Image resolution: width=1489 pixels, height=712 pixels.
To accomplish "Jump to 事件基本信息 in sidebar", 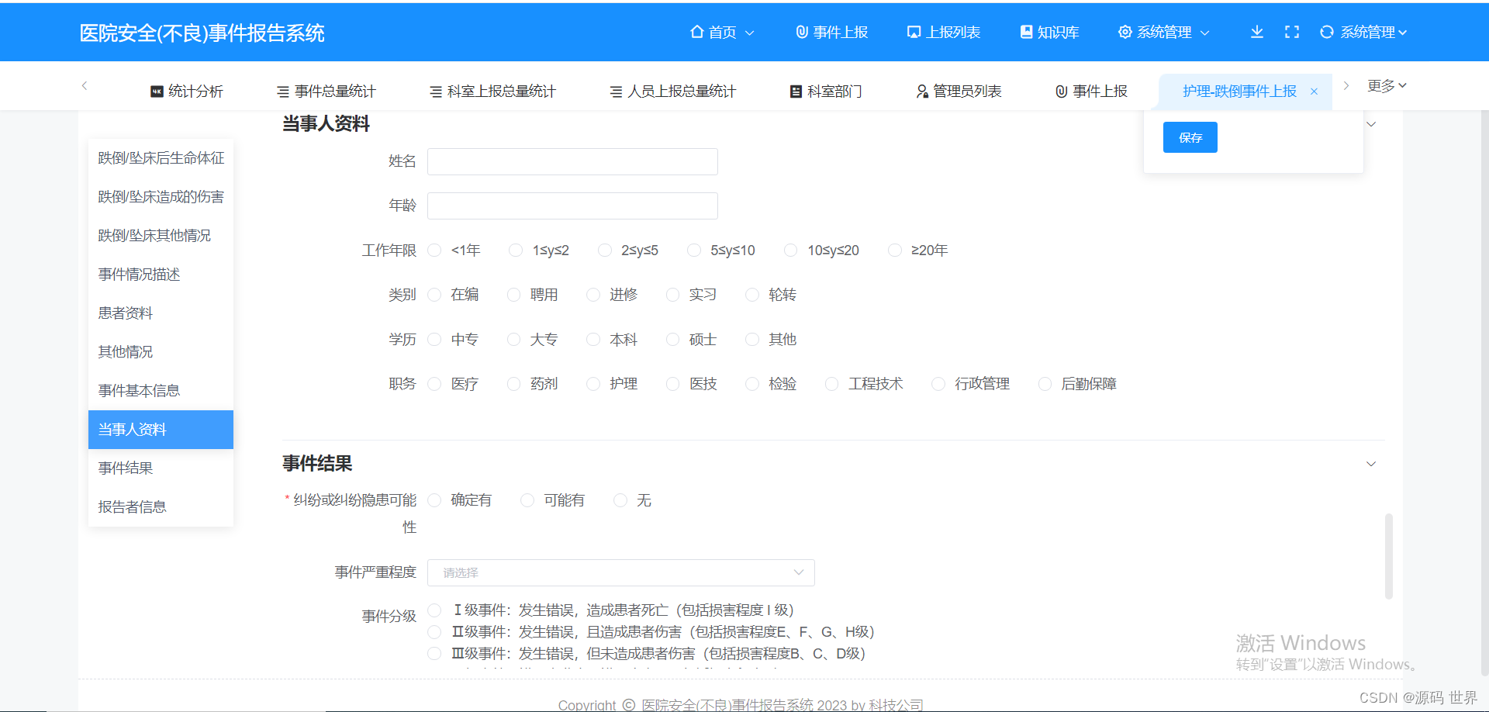I will [x=161, y=391].
